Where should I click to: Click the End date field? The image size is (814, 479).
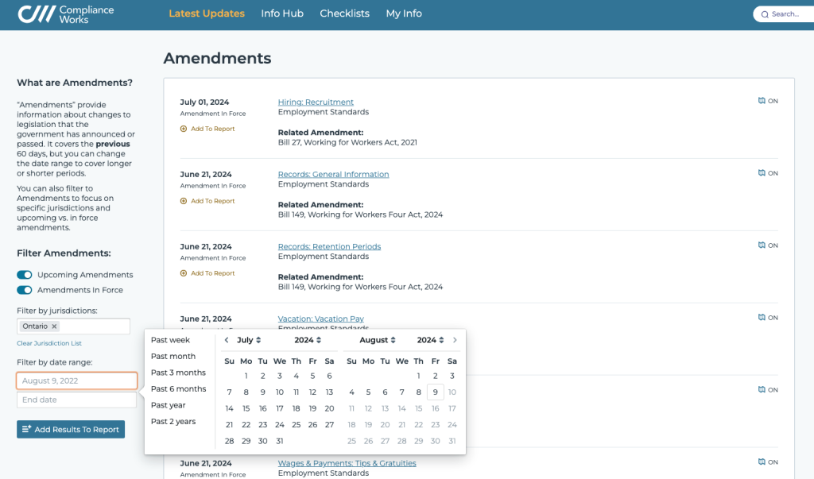tap(77, 400)
